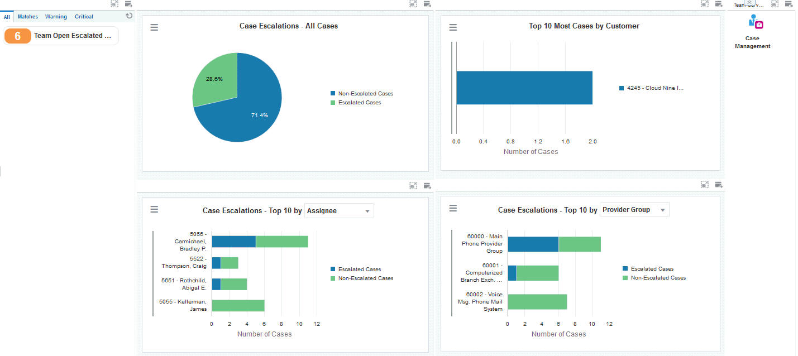Click the '60001 - Computerized Branch Exch.' label

481,273
